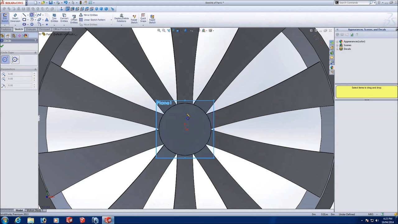The image size is (398, 224).
Task: Open the Circle tool dropdown arrow
Action: pyautogui.click(x=35, y=15)
